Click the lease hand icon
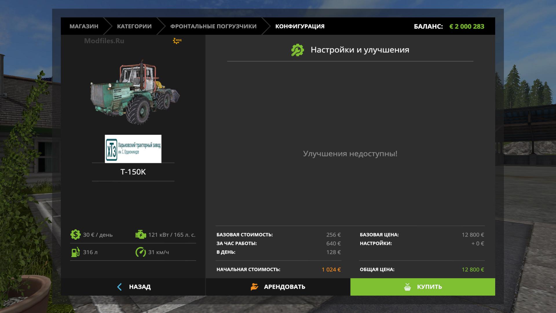556x313 pixels. (254, 287)
